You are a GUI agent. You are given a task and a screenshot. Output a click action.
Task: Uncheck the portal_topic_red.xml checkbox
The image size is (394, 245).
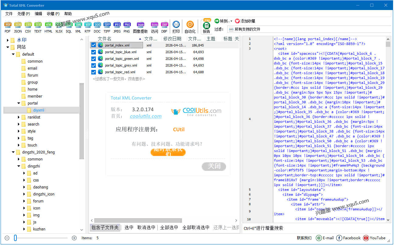[x=94, y=72]
